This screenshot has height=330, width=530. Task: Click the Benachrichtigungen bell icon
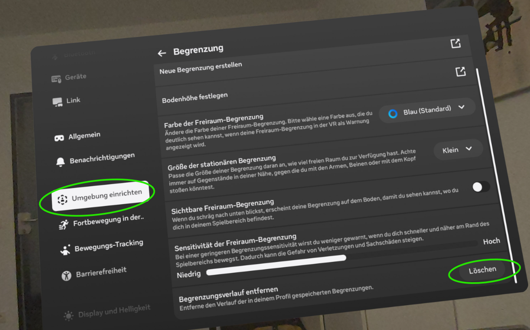click(60, 162)
